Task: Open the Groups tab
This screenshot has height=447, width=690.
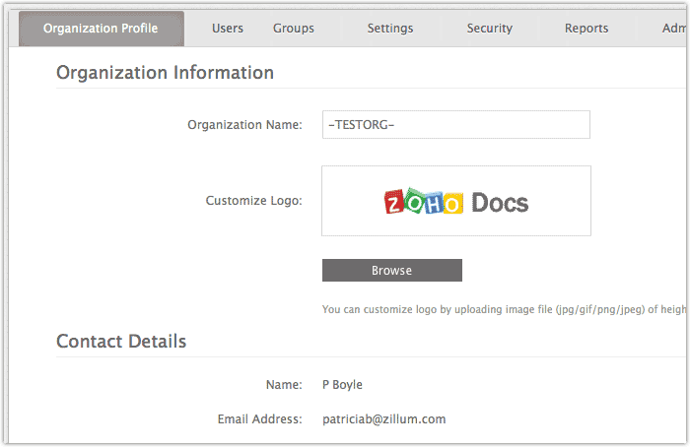Action: point(294,29)
